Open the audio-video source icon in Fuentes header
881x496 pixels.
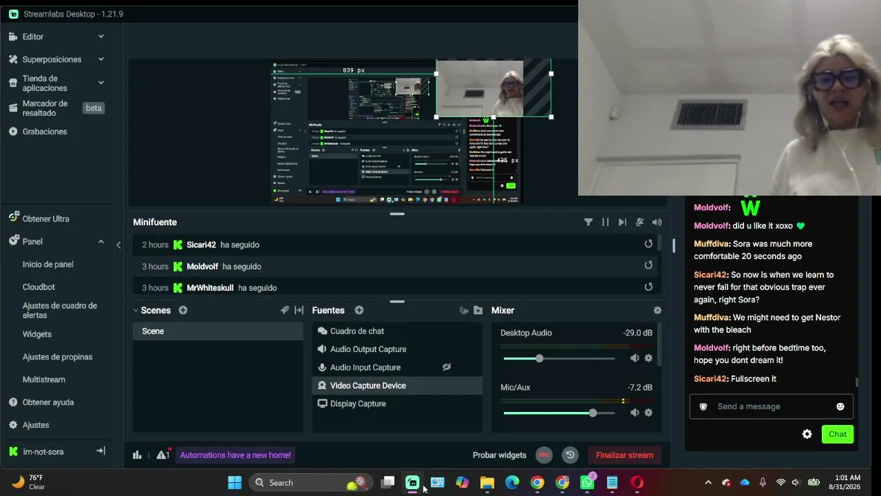tap(464, 311)
